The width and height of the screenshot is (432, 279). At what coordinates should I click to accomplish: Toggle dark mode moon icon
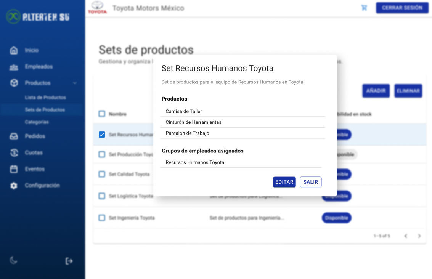13,260
